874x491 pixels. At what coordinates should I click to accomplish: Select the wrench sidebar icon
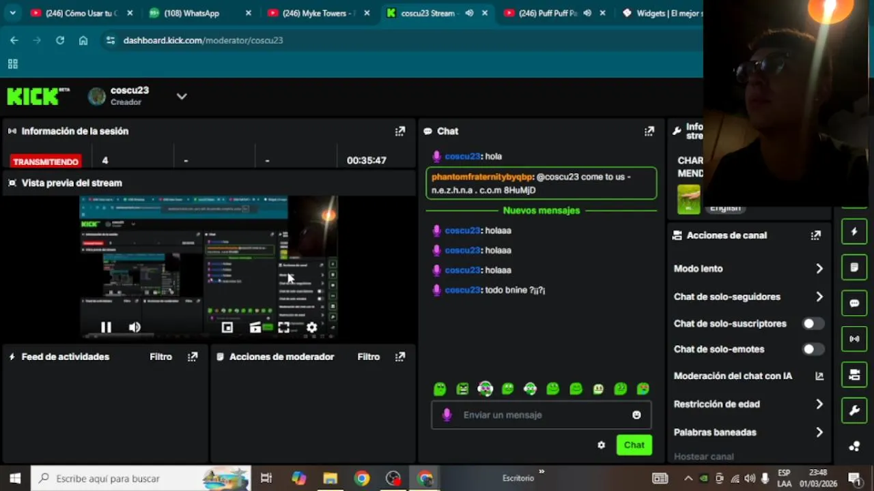click(854, 411)
